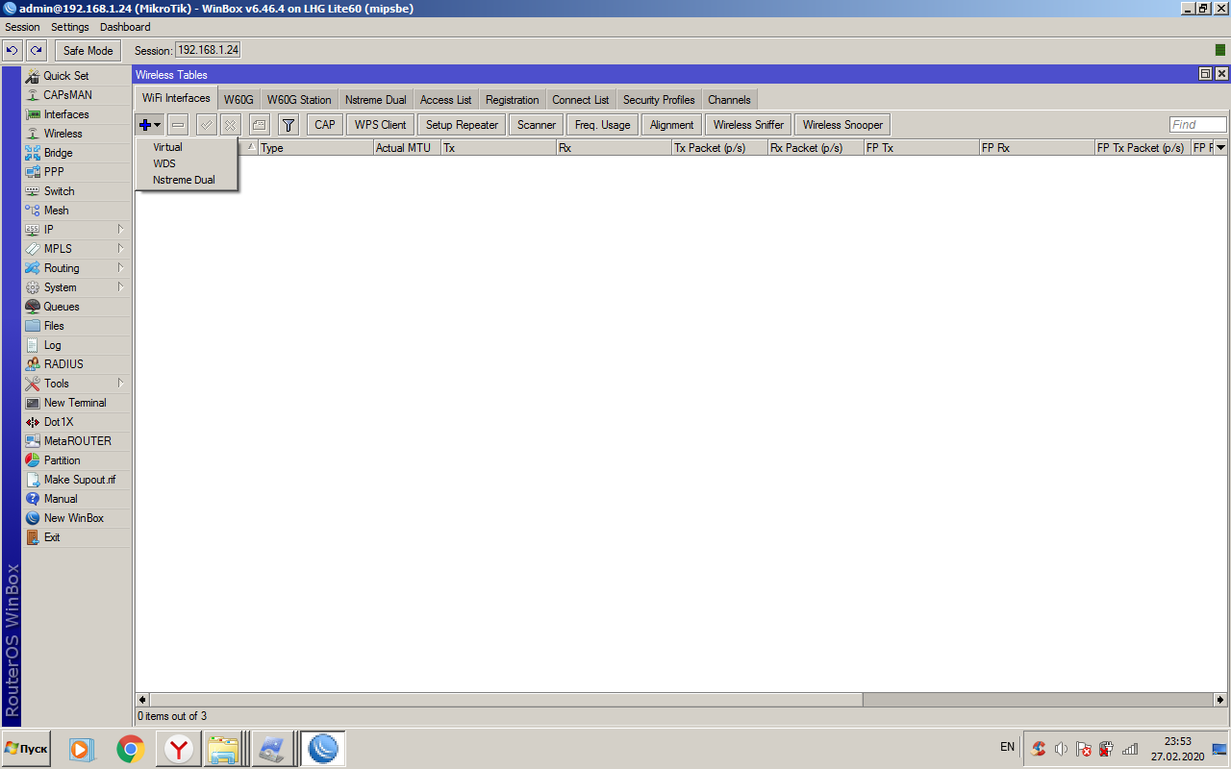Open the PPP section
This screenshot has width=1231, height=769.
pos(76,172)
